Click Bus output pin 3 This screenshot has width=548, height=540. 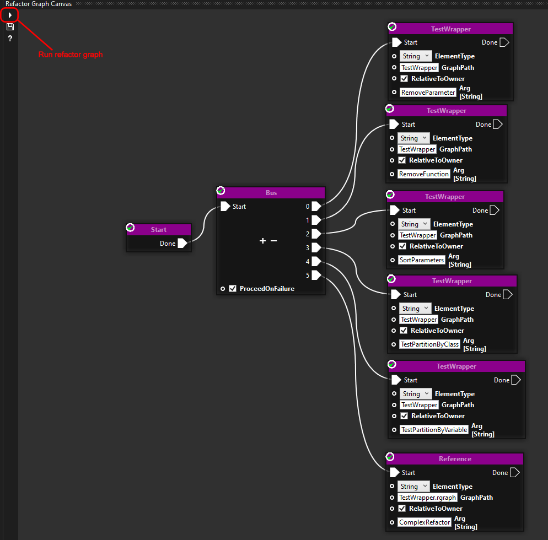(316, 247)
